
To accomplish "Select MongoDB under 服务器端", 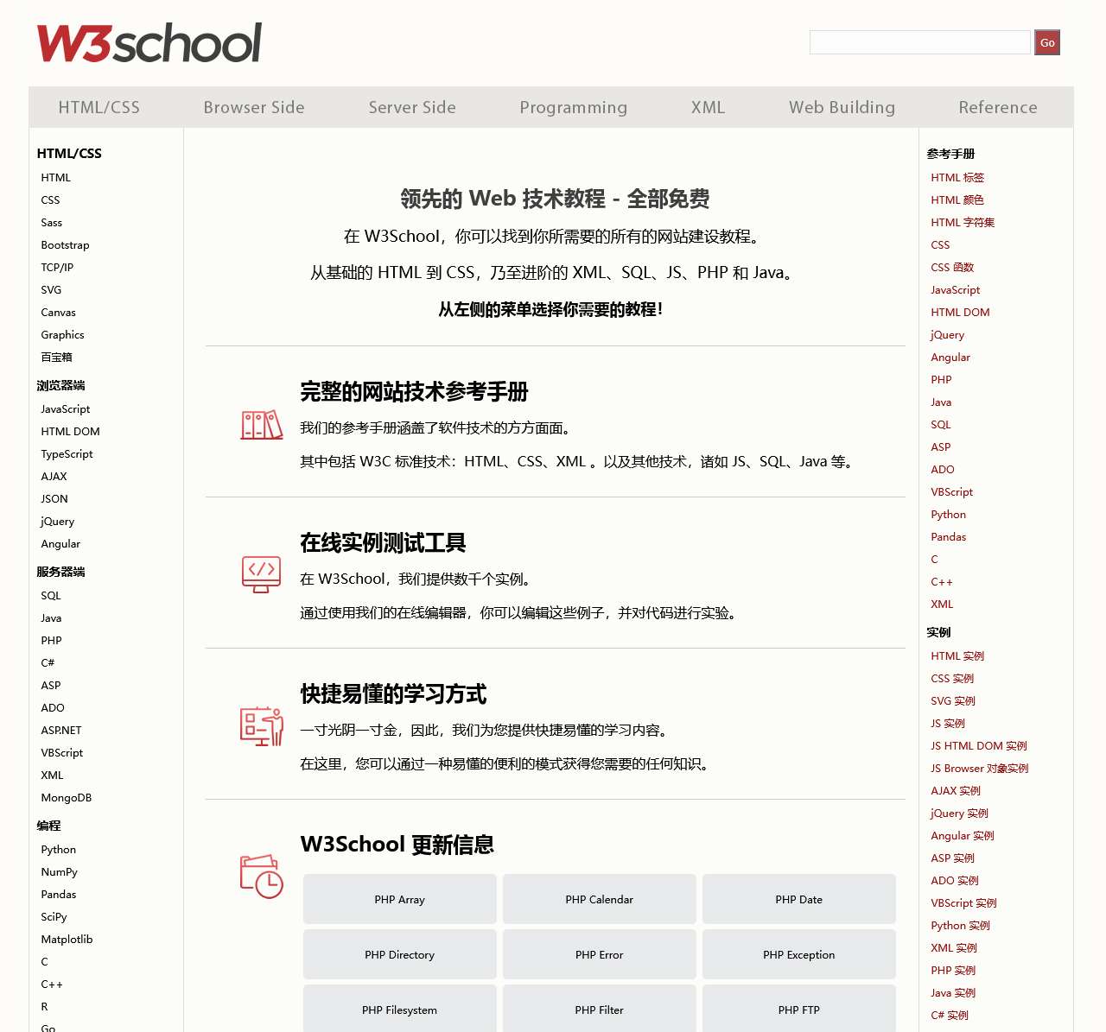I will pyautogui.click(x=67, y=797).
